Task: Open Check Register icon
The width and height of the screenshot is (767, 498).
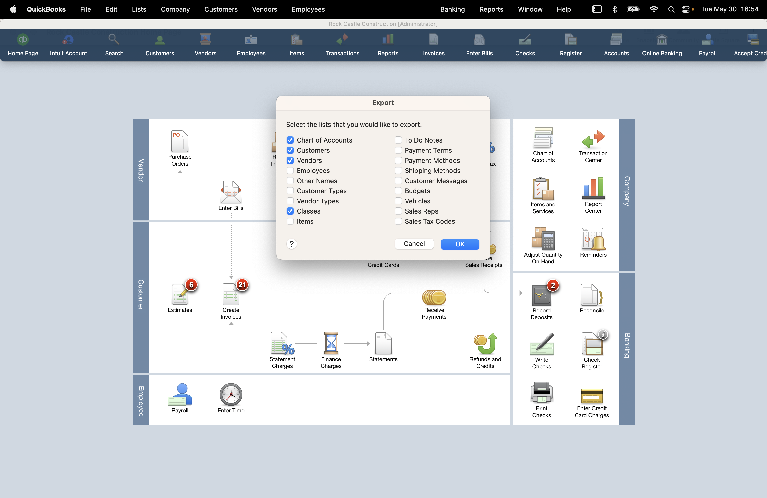Action: point(592,343)
